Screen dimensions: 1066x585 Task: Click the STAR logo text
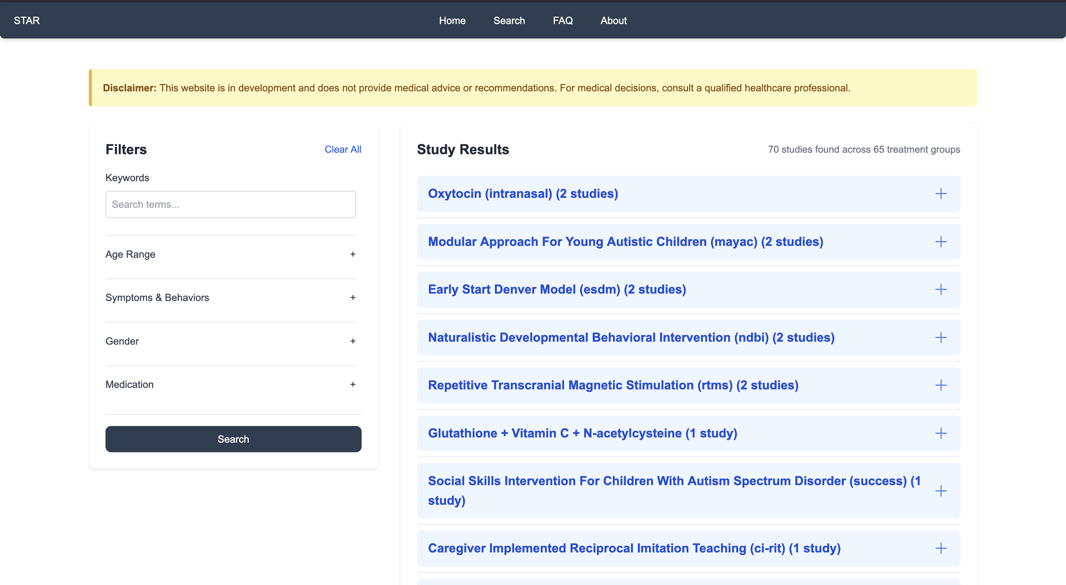(x=27, y=20)
